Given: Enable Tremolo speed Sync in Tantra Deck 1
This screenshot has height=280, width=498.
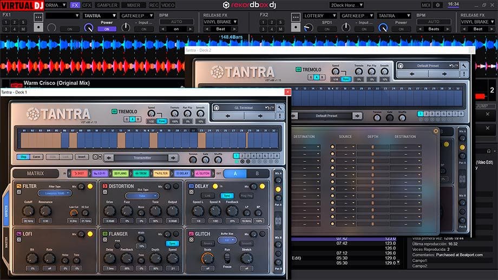Looking at the screenshot, I should click(x=162, y=121).
